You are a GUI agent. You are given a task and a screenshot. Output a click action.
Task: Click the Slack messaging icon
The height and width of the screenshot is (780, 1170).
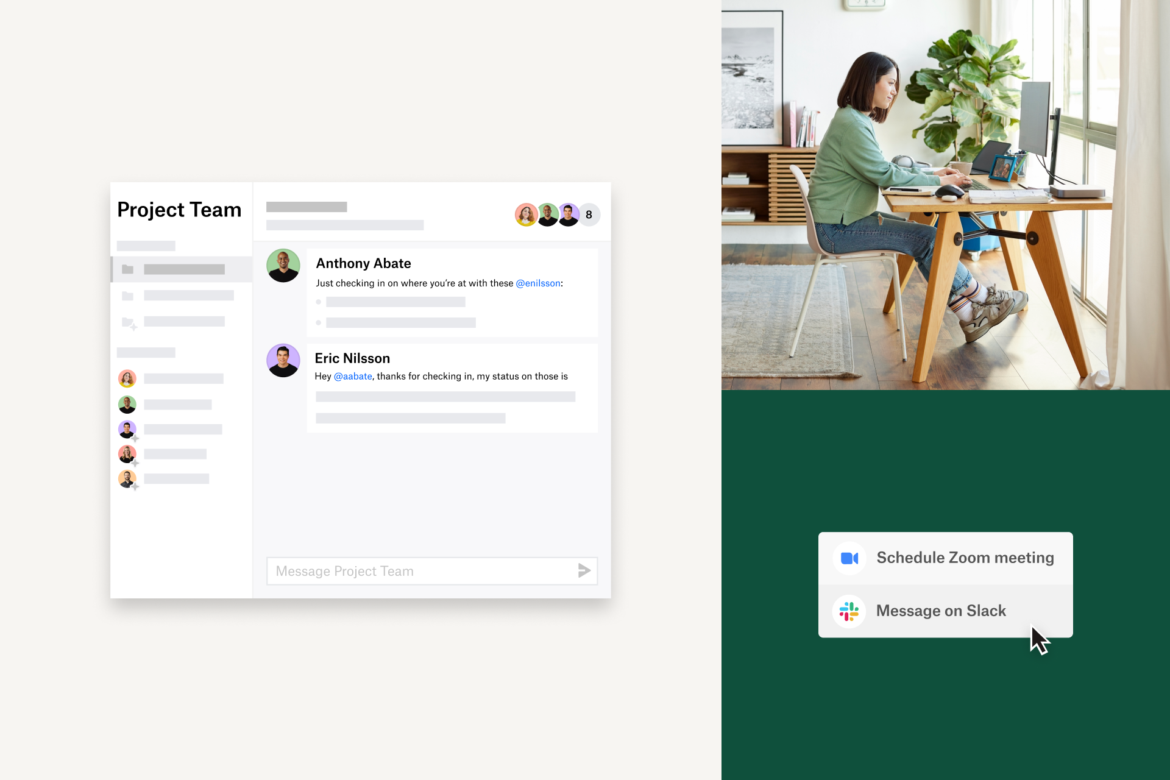(x=849, y=609)
